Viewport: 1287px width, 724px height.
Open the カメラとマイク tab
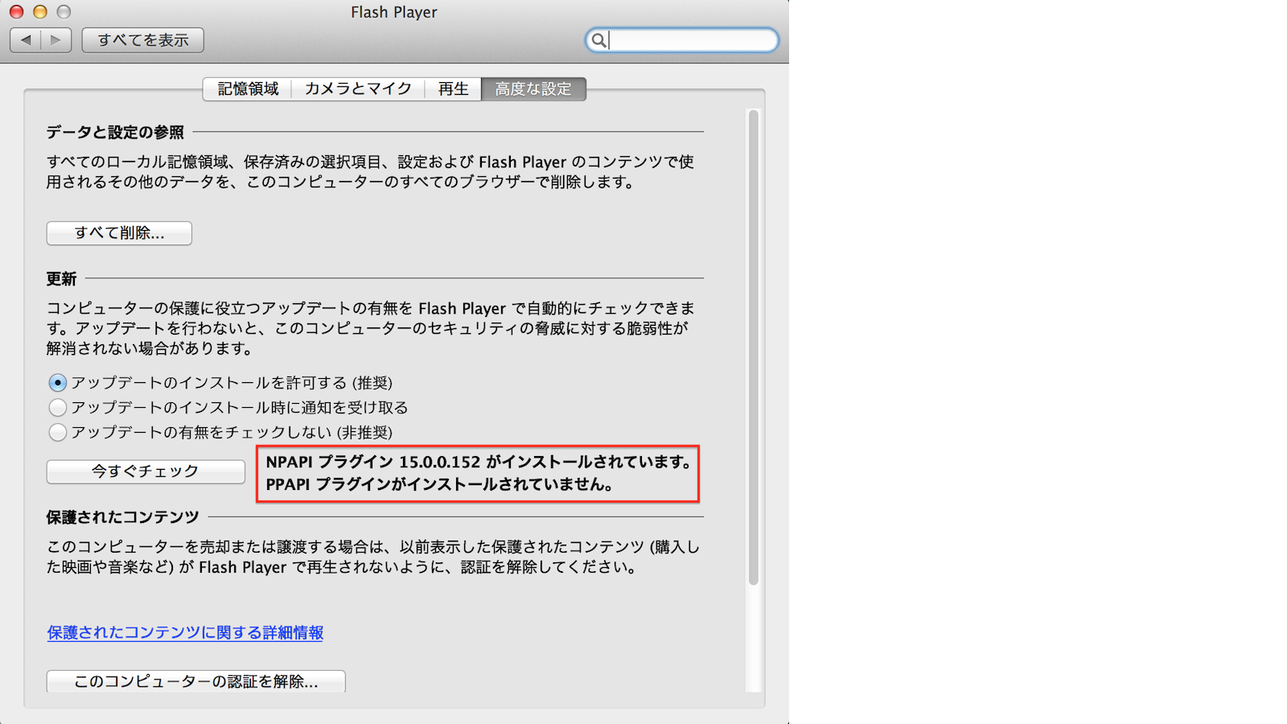click(358, 88)
